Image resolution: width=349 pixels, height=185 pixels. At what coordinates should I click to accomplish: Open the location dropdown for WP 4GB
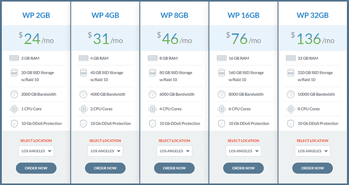coord(105,151)
